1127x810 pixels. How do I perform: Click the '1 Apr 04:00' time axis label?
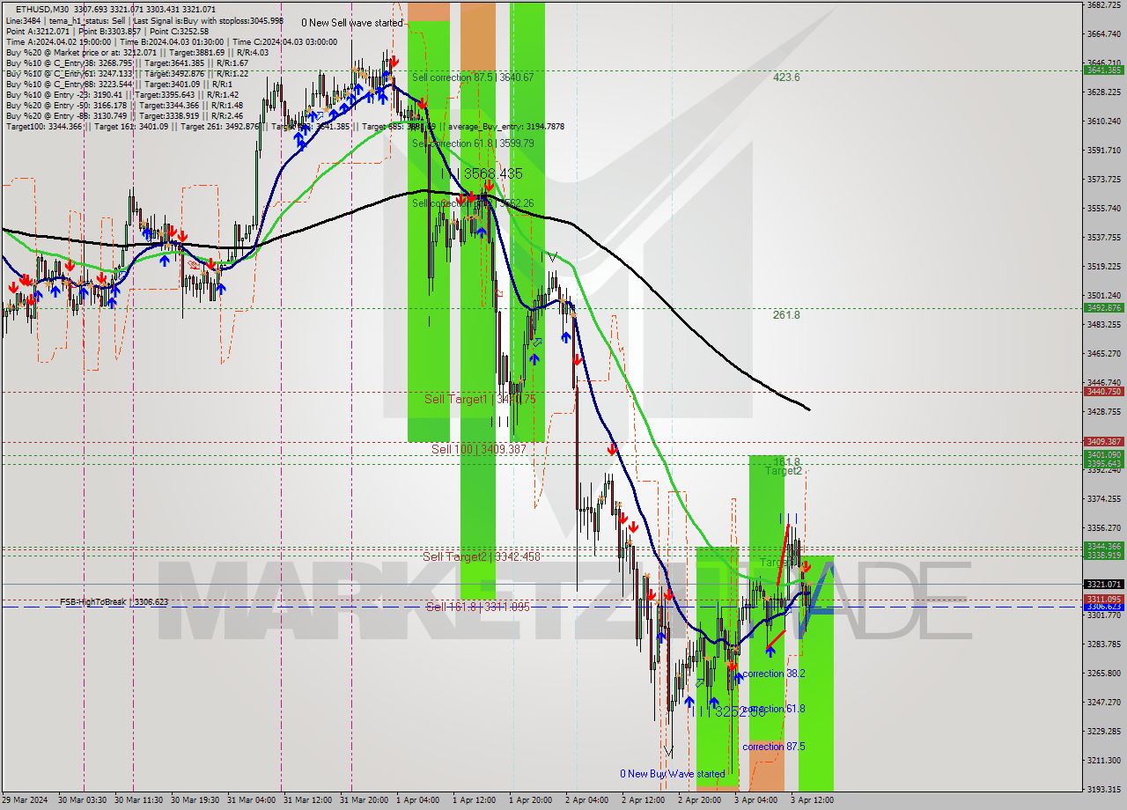click(417, 800)
